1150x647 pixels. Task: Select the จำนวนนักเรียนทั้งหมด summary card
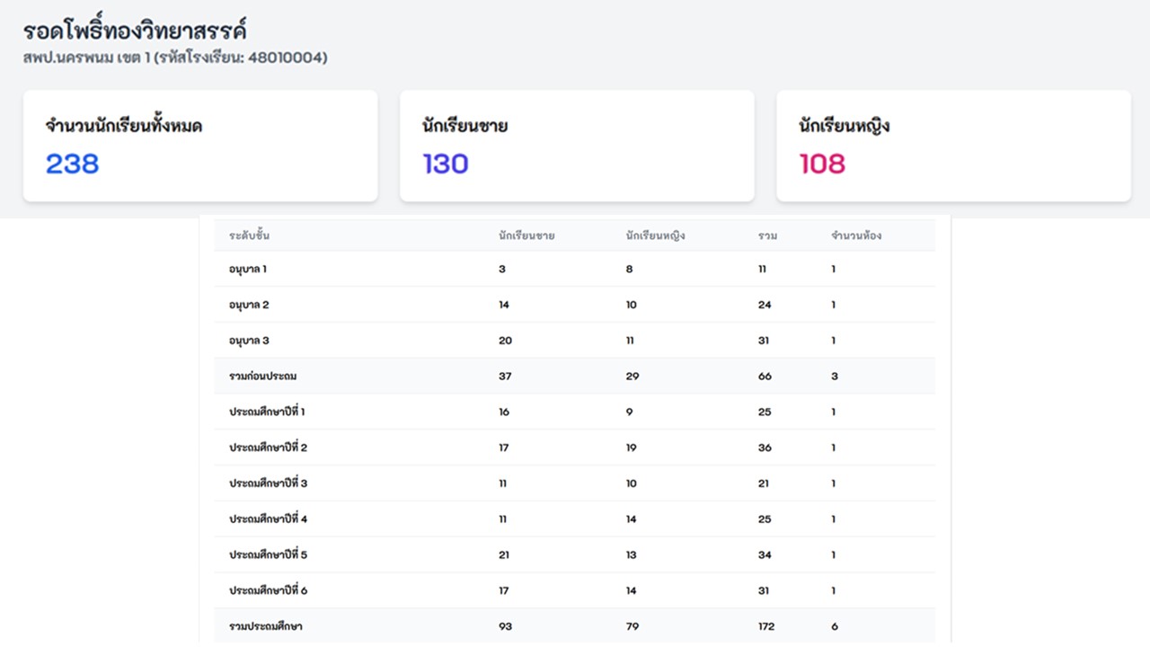pyautogui.click(x=199, y=146)
